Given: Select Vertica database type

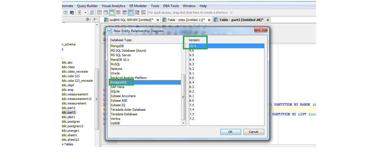Looking at the screenshot, I should (146, 119).
